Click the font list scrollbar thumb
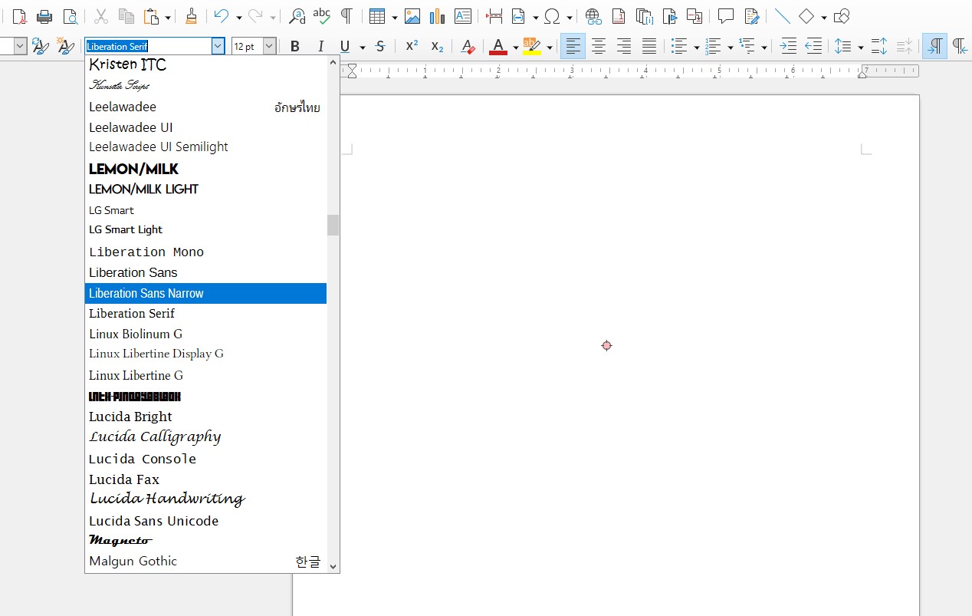The width and height of the screenshot is (972, 616). pyautogui.click(x=333, y=225)
